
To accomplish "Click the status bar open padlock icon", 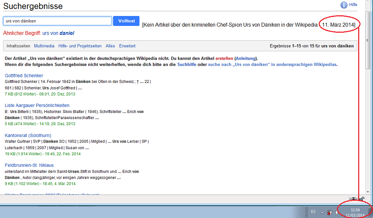I will tap(362, 198).
